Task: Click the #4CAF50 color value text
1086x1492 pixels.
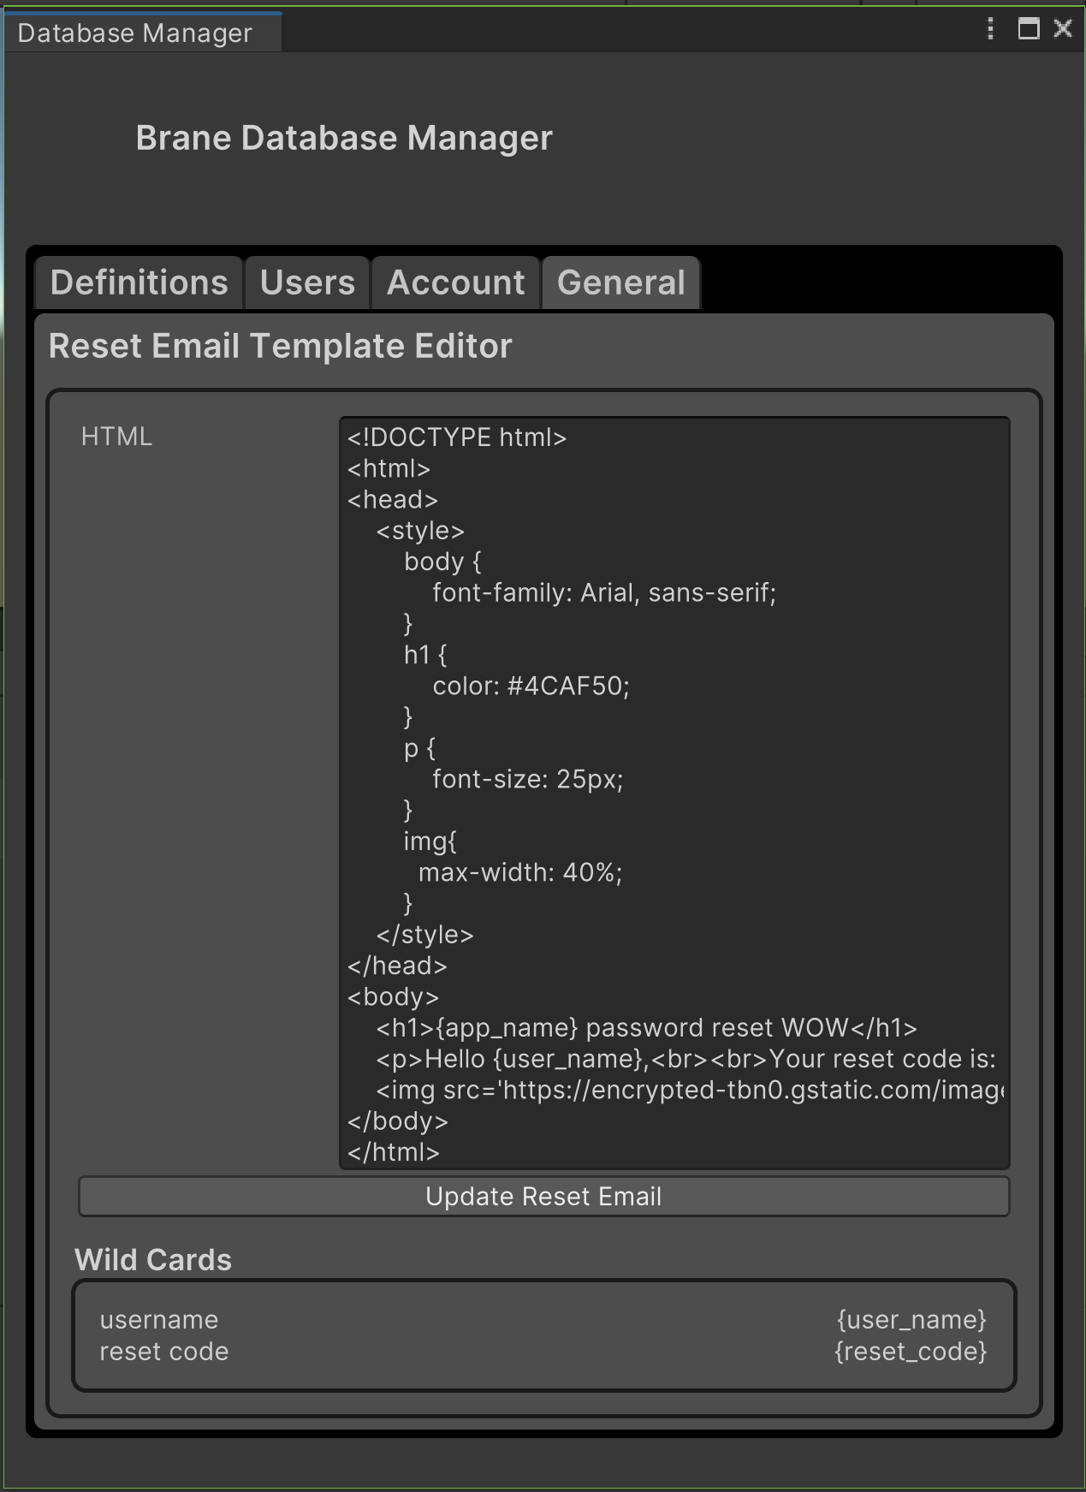Action: click(568, 686)
